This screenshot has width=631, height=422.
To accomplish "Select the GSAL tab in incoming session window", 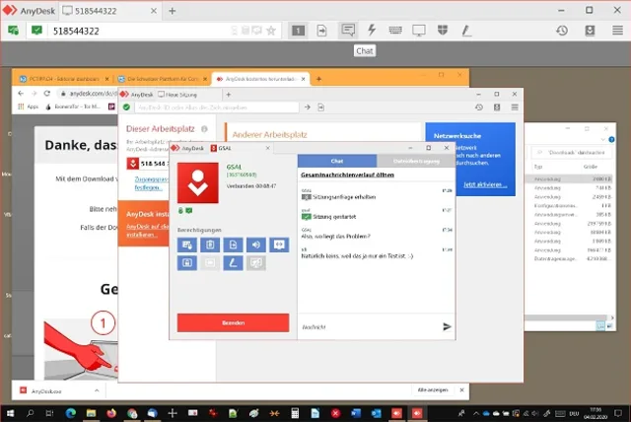I will (240, 148).
